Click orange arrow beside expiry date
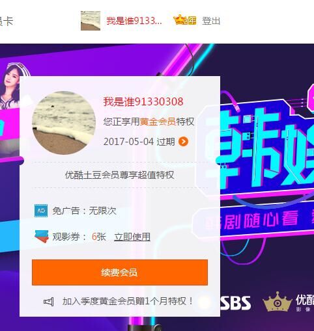This screenshot has height=331, width=314. 183,142
